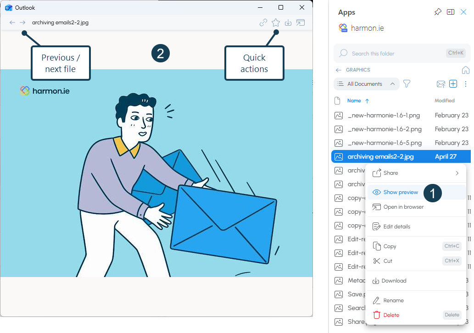Click the upload email icon
The width and height of the screenshot is (474, 333).
tap(441, 84)
